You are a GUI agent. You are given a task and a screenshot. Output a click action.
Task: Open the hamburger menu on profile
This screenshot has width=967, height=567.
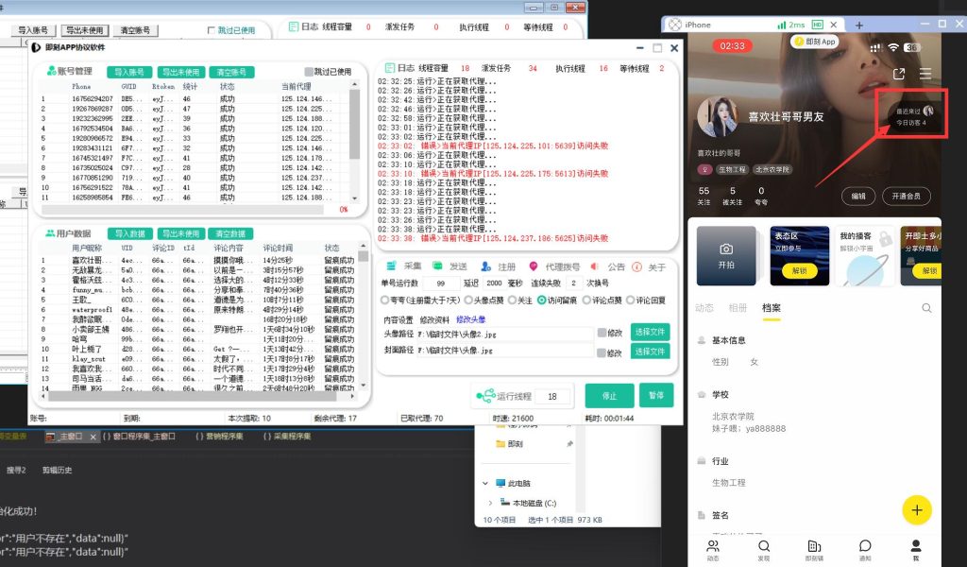click(925, 74)
